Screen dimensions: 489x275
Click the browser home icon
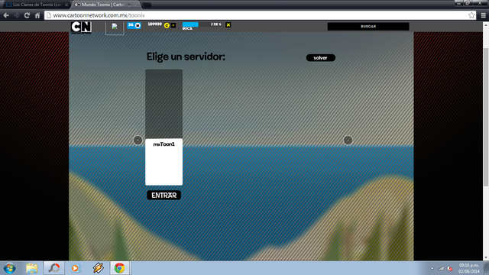pyautogui.click(x=37, y=15)
